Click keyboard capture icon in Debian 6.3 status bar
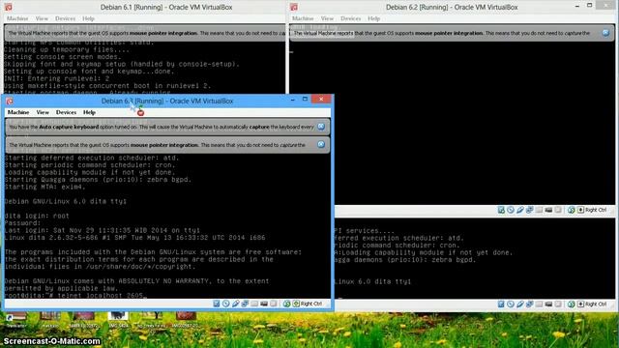Image resolution: width=619 pixels, height=348 pixels. [x=296, y=304]
